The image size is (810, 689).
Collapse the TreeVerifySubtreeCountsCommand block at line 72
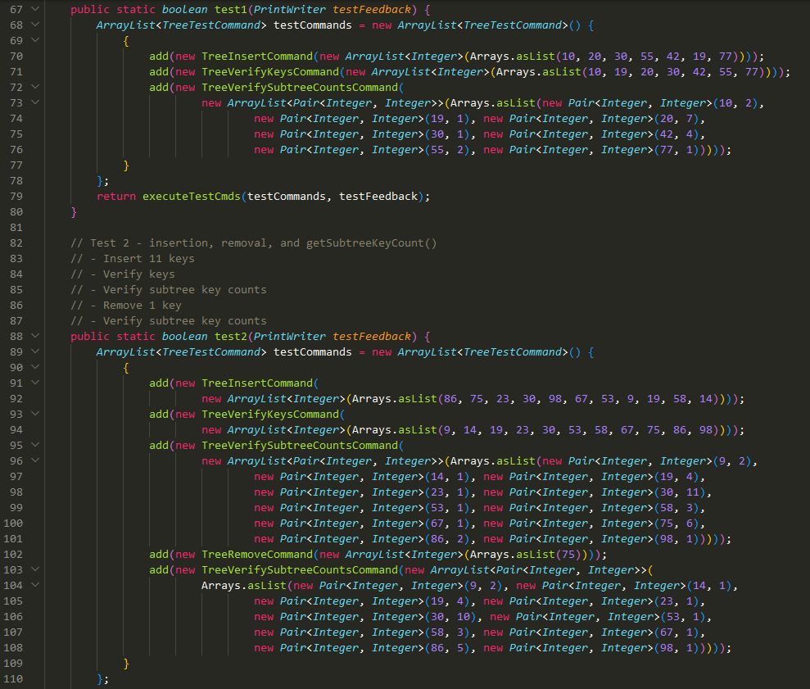click(x=36, y=87)
